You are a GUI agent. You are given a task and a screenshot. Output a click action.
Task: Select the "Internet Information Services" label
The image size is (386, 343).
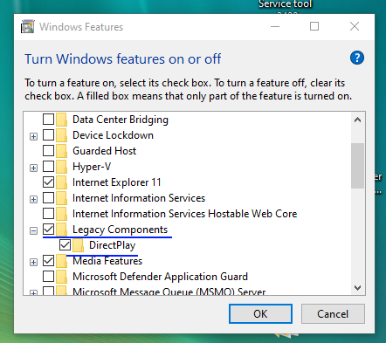(x=139, y=198)
